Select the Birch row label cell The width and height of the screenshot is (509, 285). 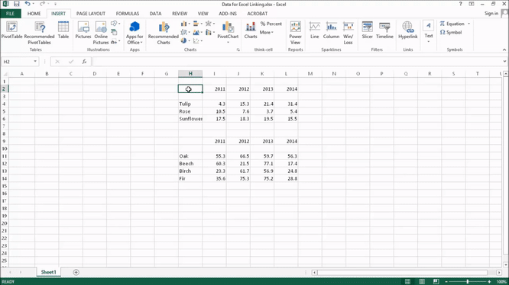[190, 171]
